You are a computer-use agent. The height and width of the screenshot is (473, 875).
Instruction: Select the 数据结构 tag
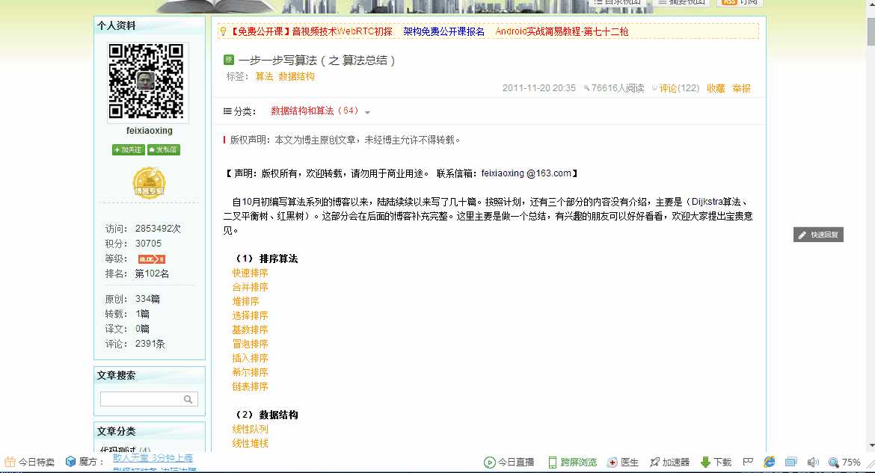coord(298,75)
